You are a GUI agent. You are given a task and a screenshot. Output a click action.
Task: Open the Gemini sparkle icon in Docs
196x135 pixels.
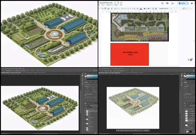192,3
